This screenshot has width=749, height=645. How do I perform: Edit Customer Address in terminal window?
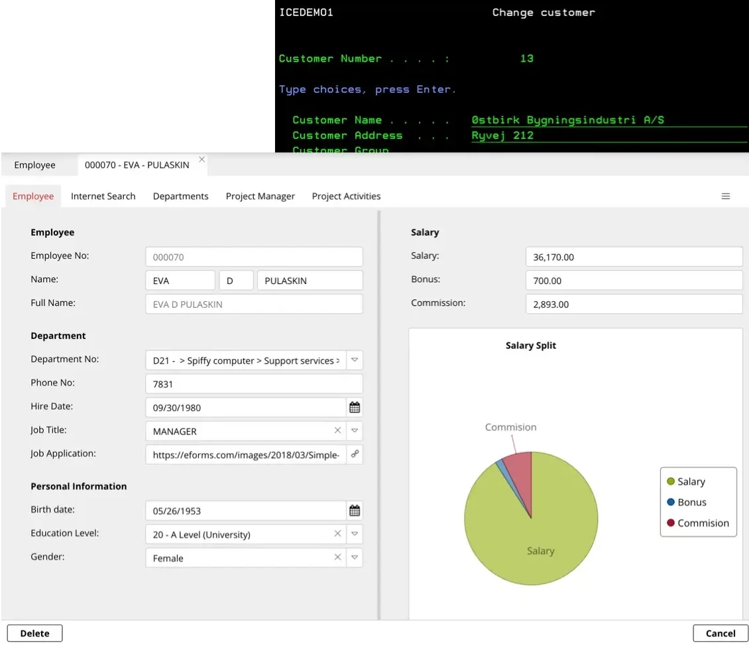click(x=608, y=136)
